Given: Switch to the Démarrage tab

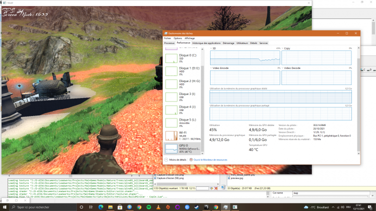Looking at the screenshot, I should click(228, 43).
